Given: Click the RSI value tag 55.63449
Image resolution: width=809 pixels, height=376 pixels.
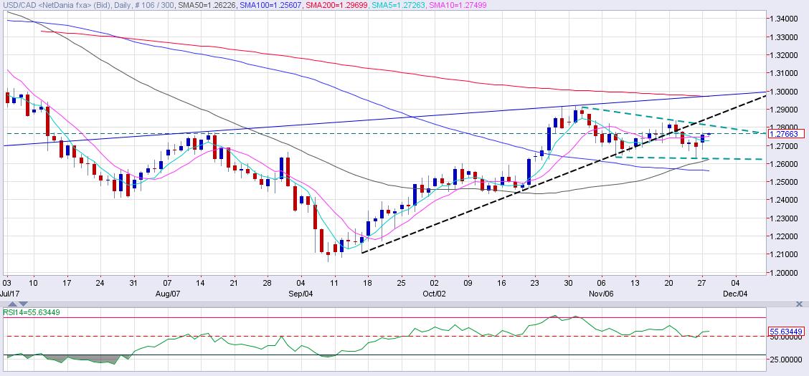Looking at the screenshot, I should tap(787, 332).
